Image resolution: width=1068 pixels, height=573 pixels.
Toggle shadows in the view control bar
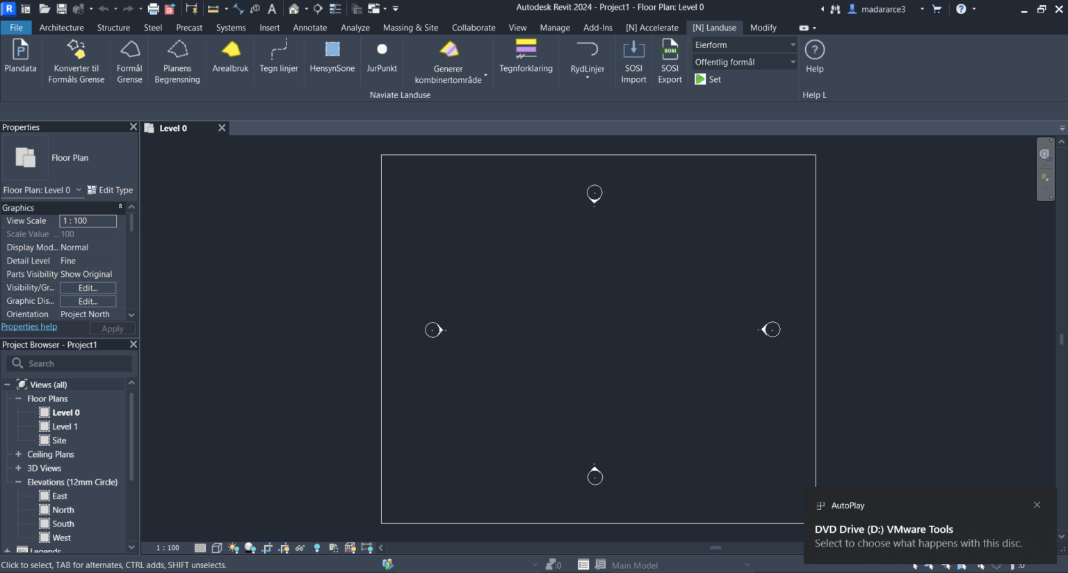(x=250, y=548)
